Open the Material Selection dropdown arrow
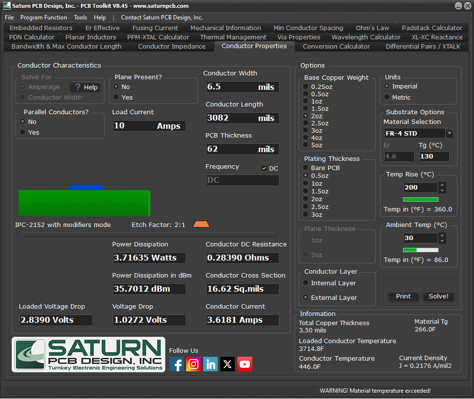Image resolution: width=474 pixels, height=399 pixels. tap(449, 133)
